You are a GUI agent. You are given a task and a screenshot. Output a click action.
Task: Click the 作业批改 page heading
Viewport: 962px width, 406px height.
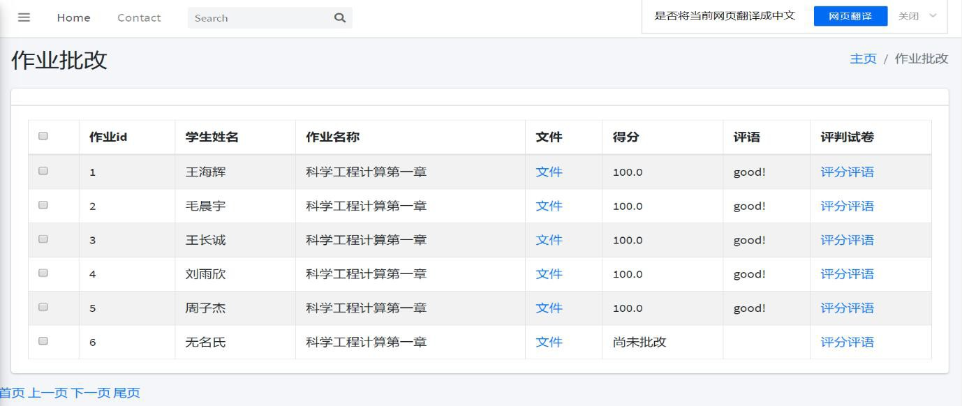pyautogui.click(x=59, y=60)
